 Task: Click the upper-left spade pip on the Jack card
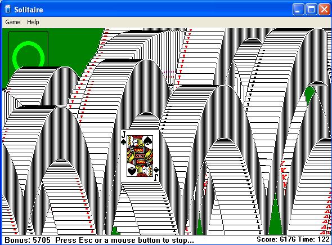point(123,142)
